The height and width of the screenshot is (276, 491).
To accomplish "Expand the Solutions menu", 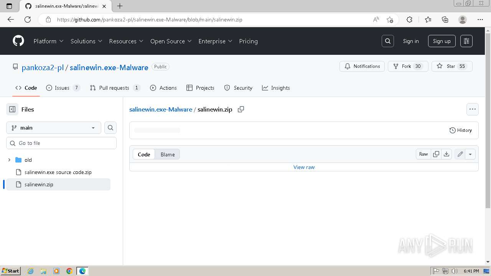I will click(x=86, y=41).
